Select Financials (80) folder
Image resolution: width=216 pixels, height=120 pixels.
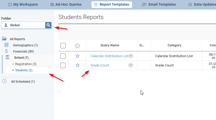point(24,52)
